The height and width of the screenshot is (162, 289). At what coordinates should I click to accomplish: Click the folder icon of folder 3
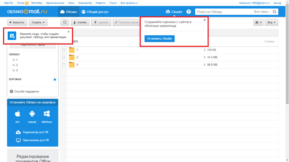click(x=72, y=65)
